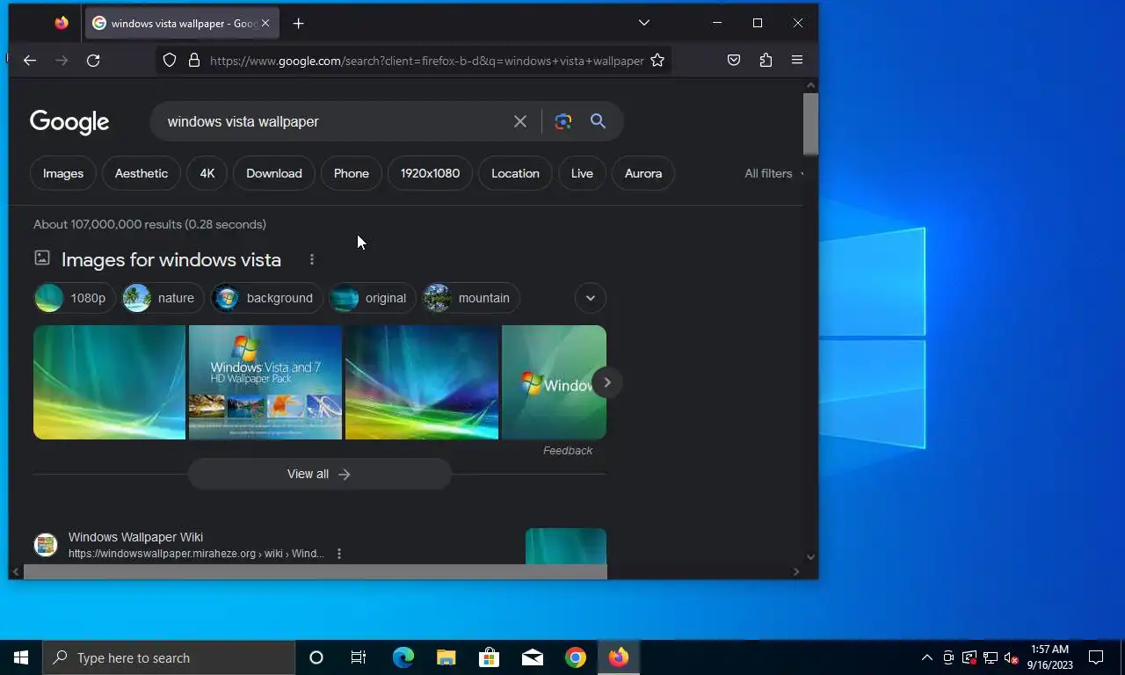Click the Firefox View pinned icon
Image resolution: width=1125 pixels, height=675 pixels.
62,23
